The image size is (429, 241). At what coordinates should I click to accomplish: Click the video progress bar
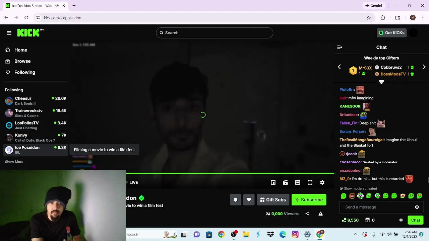[230, 174]
